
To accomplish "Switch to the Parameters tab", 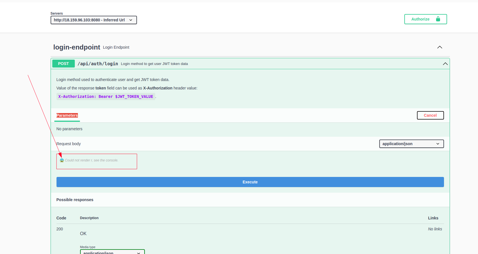I will [67, 115].
